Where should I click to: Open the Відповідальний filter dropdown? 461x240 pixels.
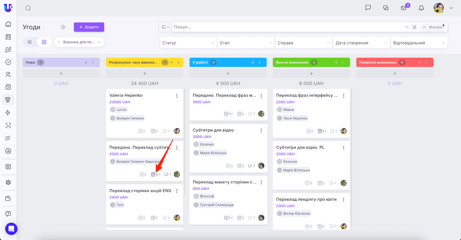pyautogui.click(x=419, y=43)
